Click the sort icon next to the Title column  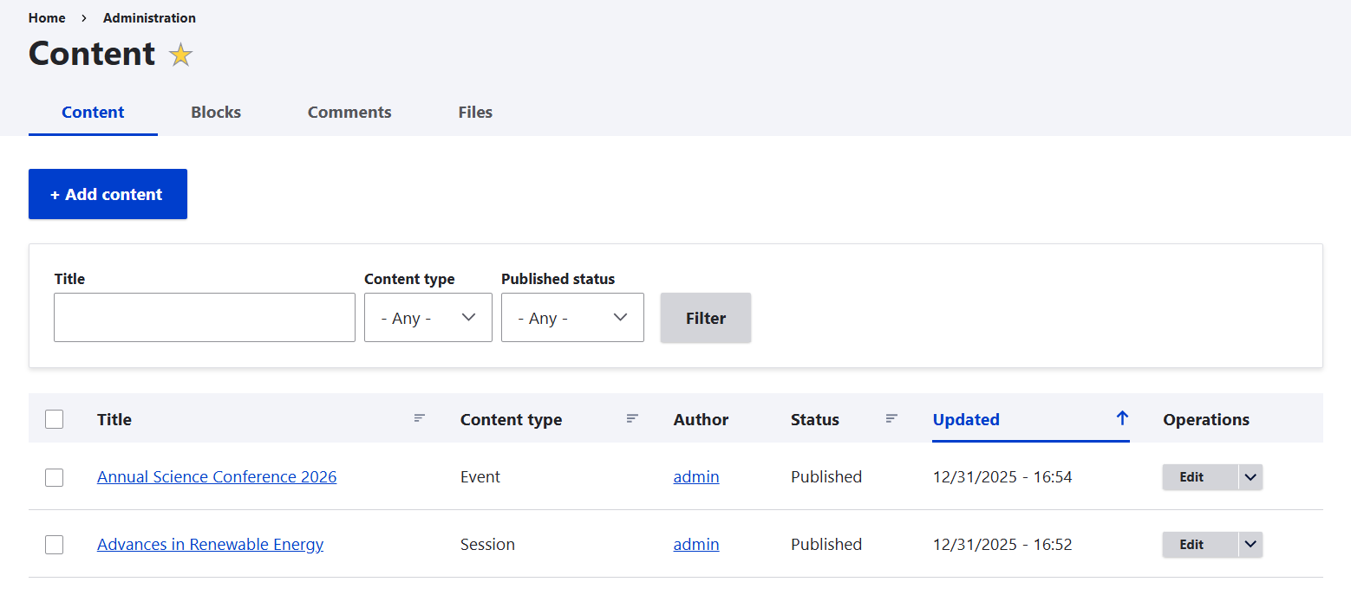point(420,418)
